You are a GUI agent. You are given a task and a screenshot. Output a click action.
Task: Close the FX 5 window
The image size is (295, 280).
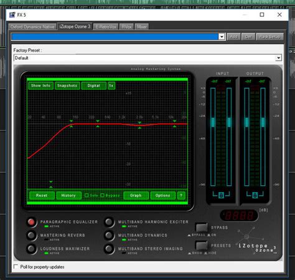click(279, 15)
